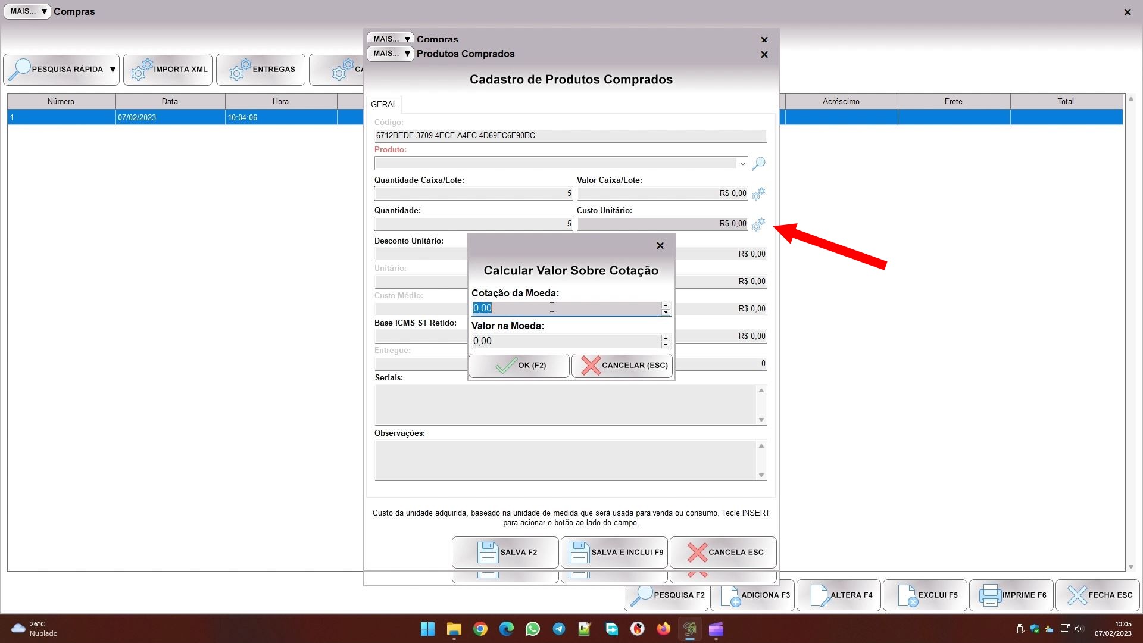Open File Explorer from taskbar

pos(454,629)
